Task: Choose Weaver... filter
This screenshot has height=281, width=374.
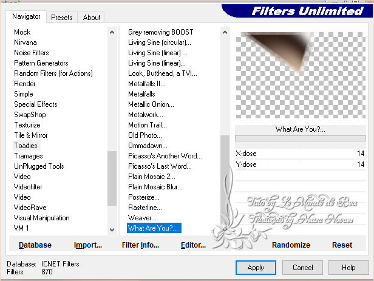Action: point(142,218)
